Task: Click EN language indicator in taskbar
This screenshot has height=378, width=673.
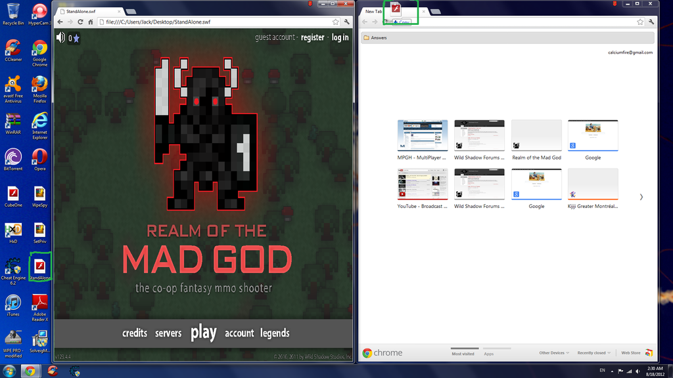Action: [602, 370]
